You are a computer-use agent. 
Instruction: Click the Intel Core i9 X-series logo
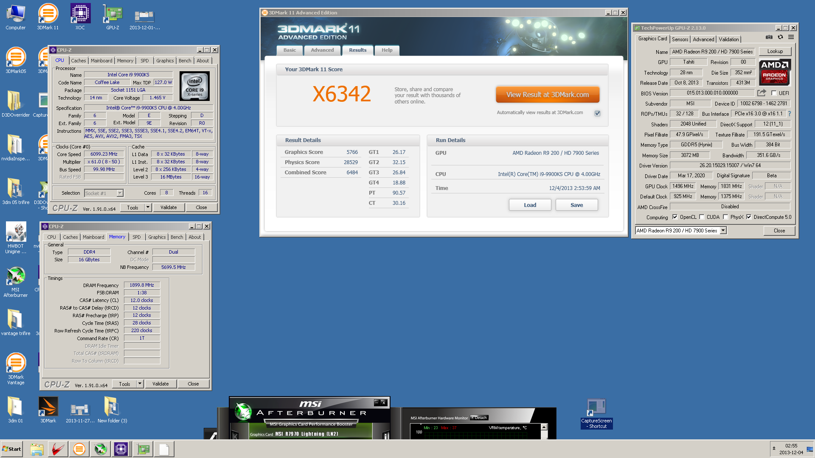[x=194, y=86]
